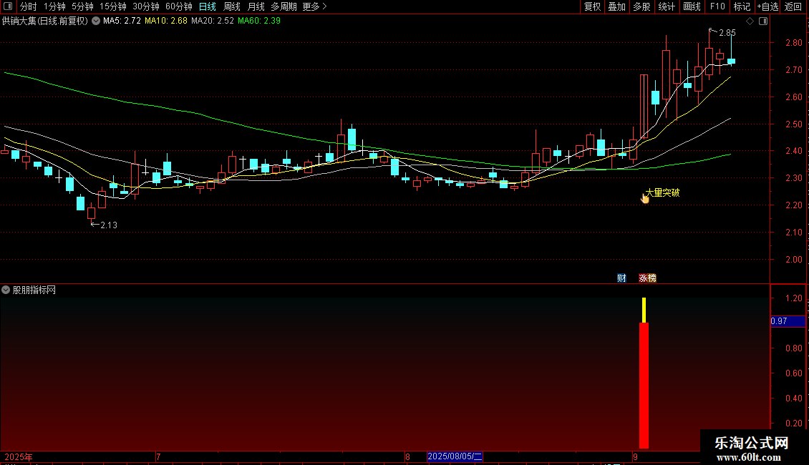Click month 7 on the time axis
Screen dimensions: 809x465
[158, 456]
